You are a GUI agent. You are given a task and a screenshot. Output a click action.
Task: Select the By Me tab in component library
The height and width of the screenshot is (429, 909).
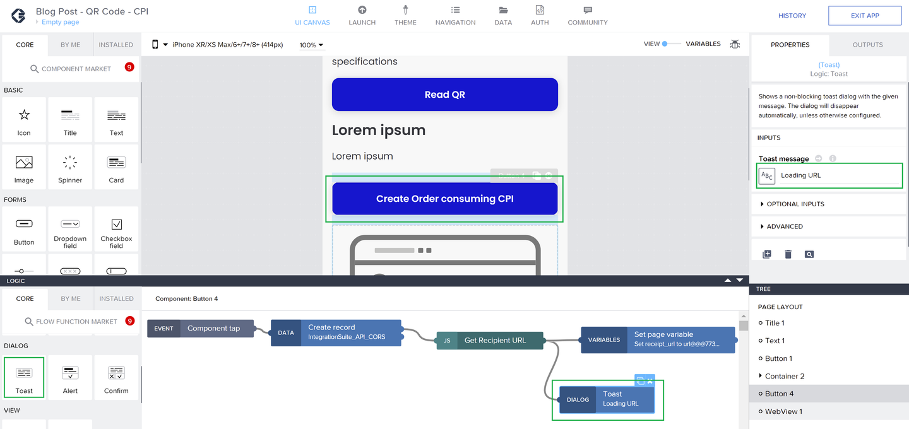tap(71, 45)
